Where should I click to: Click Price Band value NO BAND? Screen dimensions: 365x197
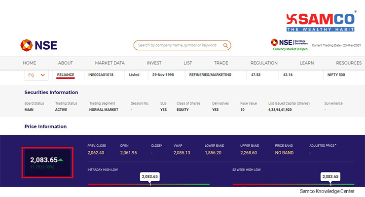pyautogui.click(x=284, y=153)
